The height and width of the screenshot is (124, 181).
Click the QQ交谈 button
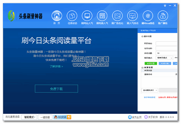[62, 117]
